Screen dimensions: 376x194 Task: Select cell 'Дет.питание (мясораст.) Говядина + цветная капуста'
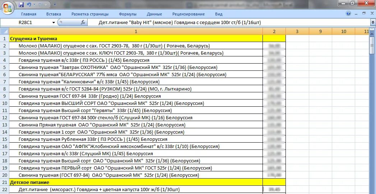tap(136, 190)
